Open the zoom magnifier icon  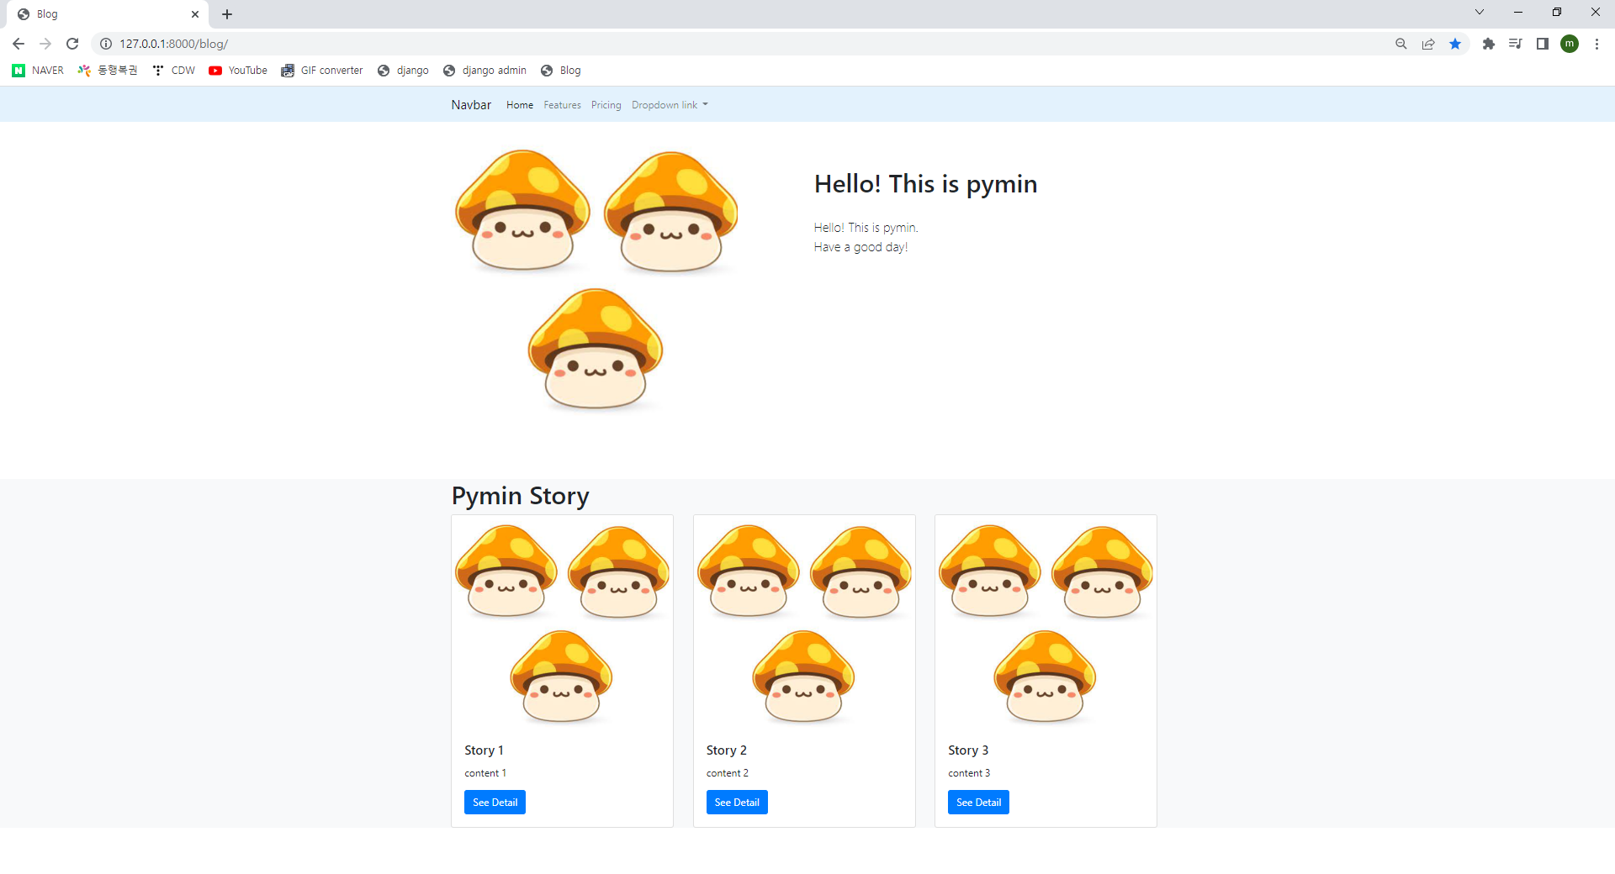coord(1401,44)
